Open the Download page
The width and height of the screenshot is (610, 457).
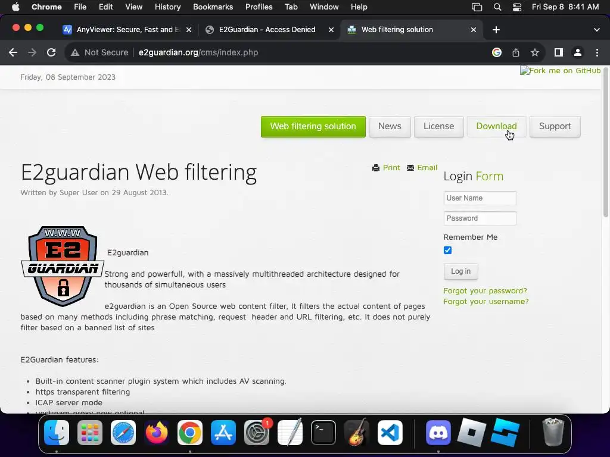tap(496, 126)
